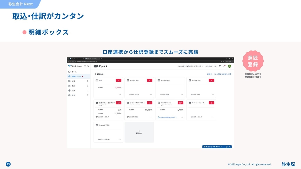This screenshot has height=169, width=301.
Task: Click the 弥生証憑 Next card title
Action: tap(165, 80)
